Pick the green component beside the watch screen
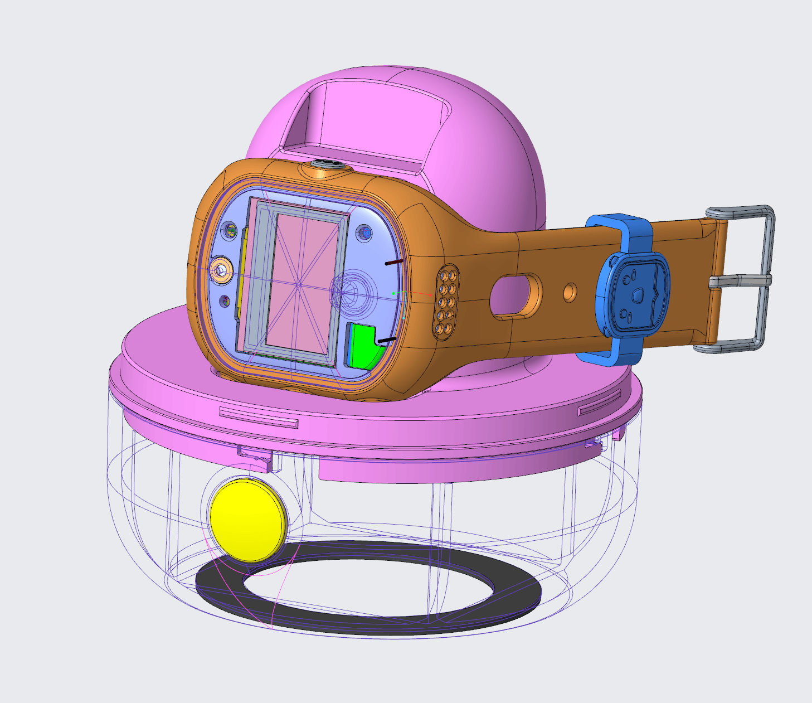This screenshot has width=812, height=703. (x=364, y=346)
